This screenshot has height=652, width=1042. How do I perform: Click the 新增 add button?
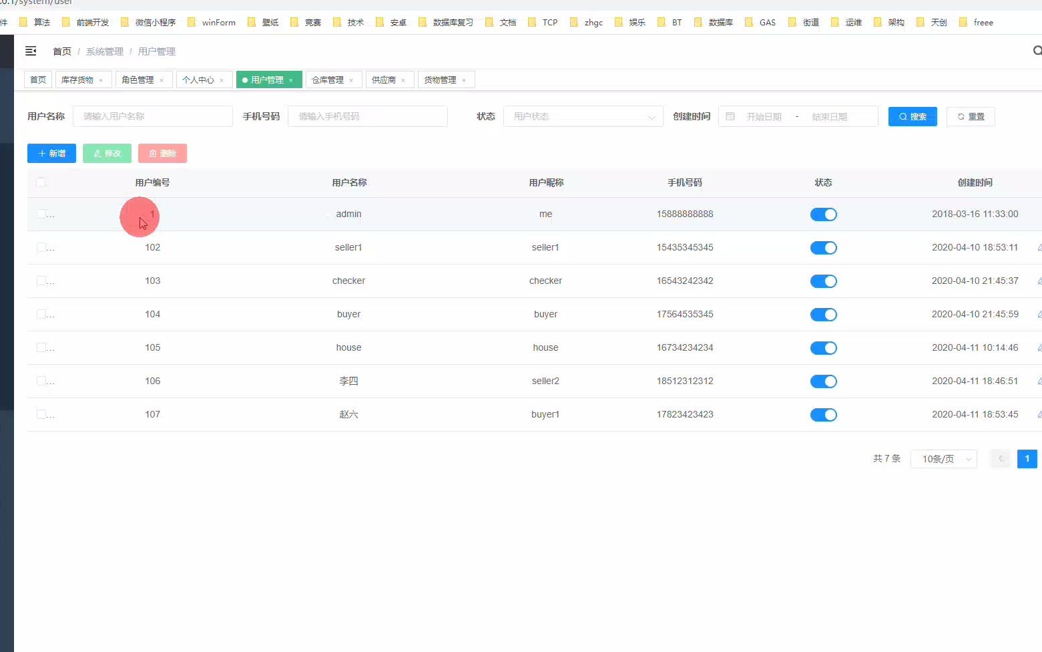pyautogui.click(x=51, y=153)
